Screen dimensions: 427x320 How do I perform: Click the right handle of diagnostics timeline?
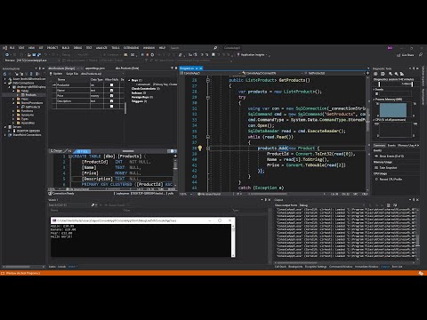click(x=412, y=84)
